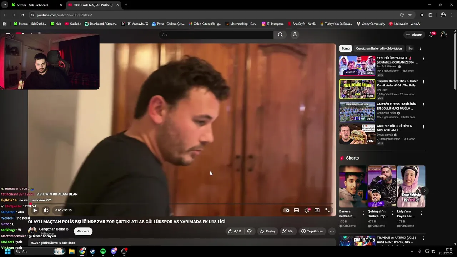Open options for AMATÖR FUTBOL TARİHİNİN video
Screen dimensions: 457x257
424,105
